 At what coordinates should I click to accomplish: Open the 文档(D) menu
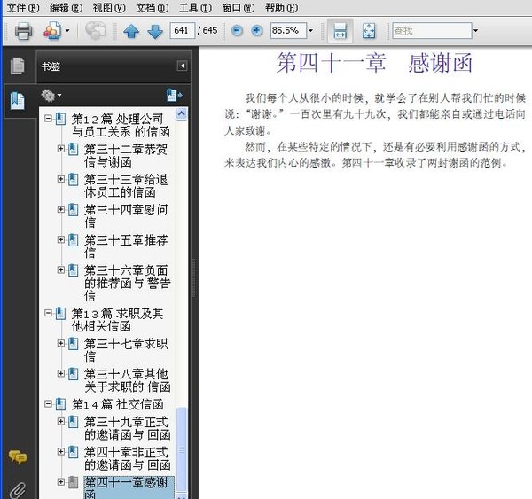[x=152, y=7]
